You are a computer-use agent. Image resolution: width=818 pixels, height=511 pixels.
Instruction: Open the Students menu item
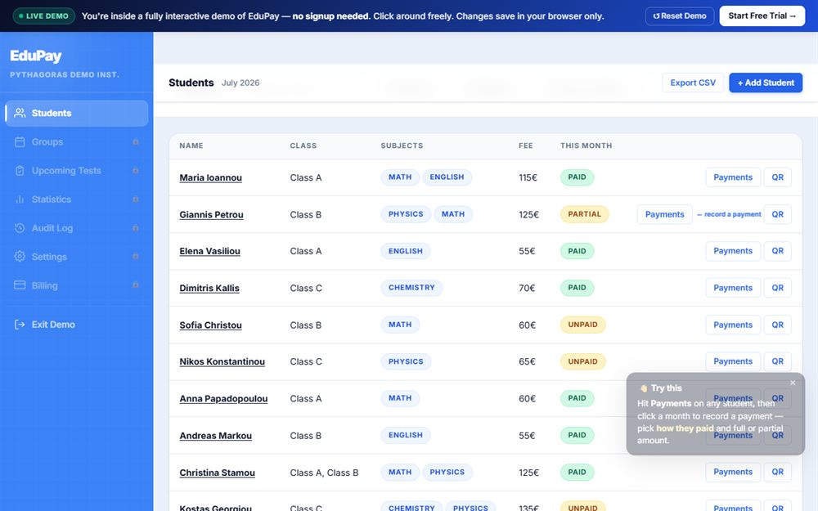pyautogui.click(x=77, y=113)
